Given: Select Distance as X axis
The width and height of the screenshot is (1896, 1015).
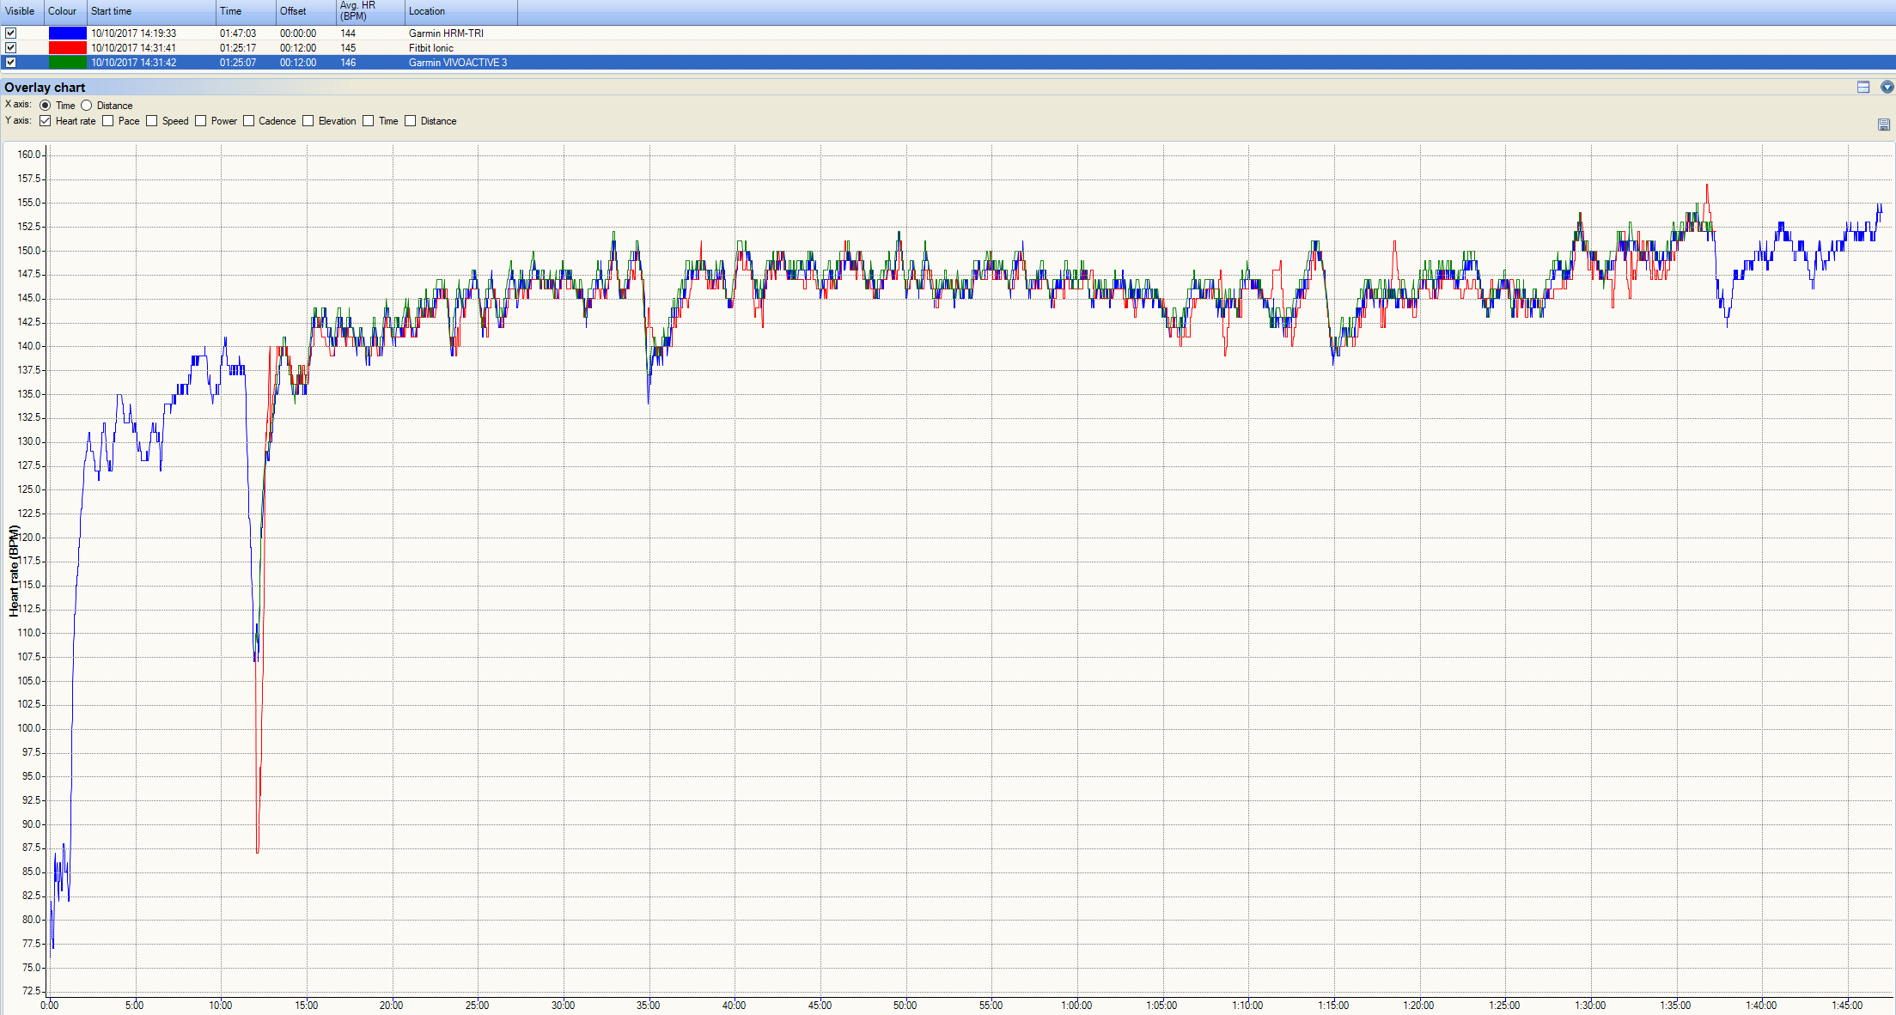Looking at the screenshot, I should [x=87, y=106].
